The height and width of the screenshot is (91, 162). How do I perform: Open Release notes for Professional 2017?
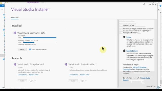(x=85, y=75)
